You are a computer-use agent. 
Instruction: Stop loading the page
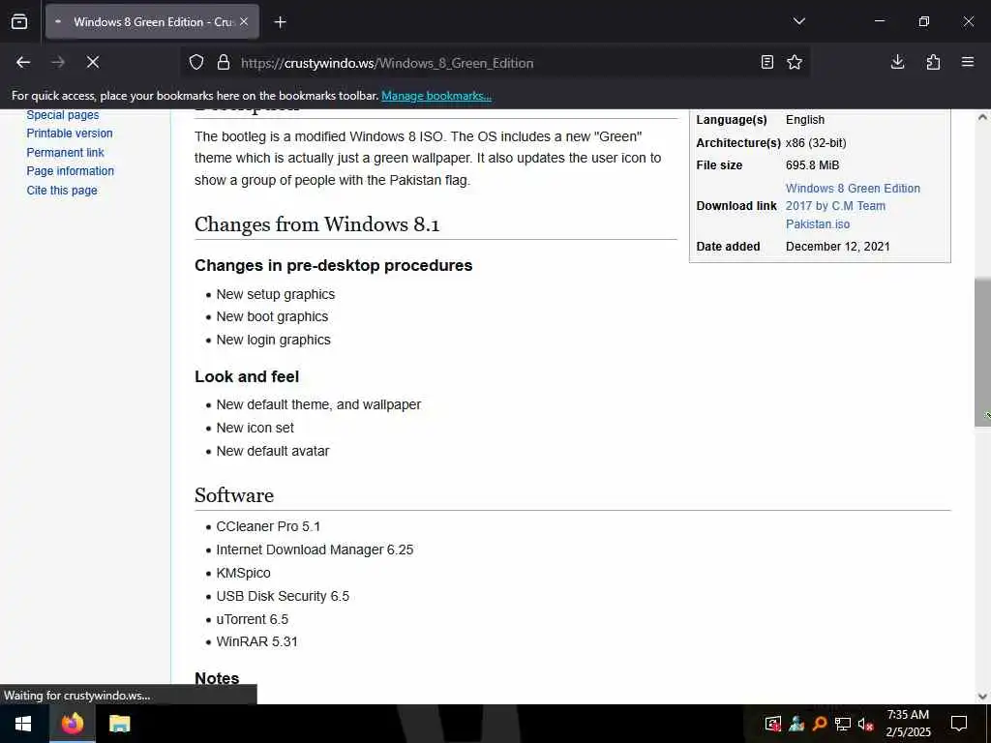coord(93,62)
